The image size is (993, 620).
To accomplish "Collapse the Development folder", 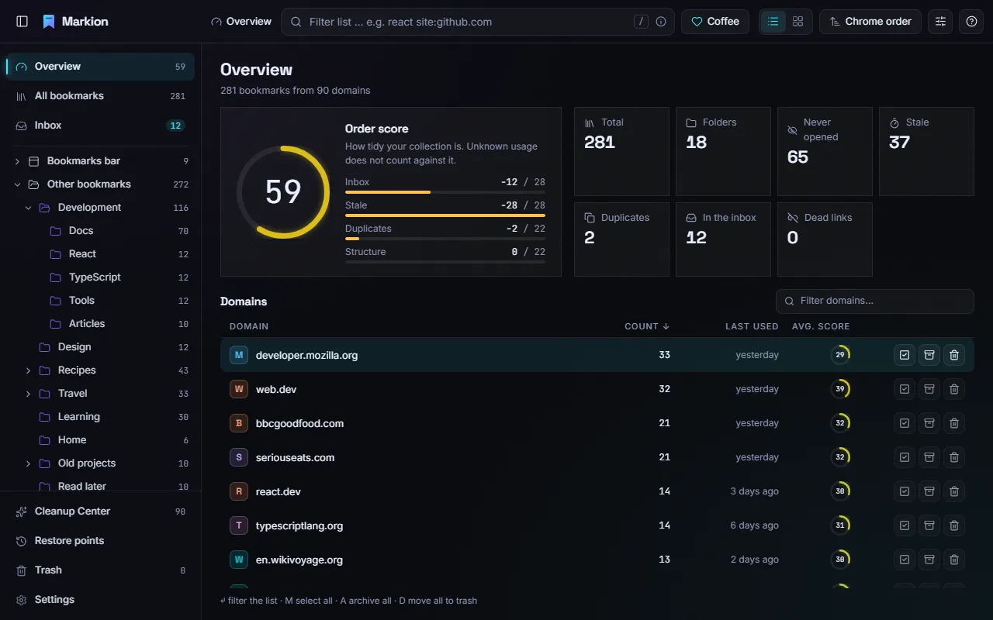I will point(28,208).
